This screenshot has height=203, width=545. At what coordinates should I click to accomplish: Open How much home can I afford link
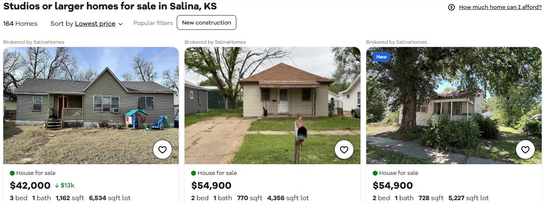click(x=500, y=7)
